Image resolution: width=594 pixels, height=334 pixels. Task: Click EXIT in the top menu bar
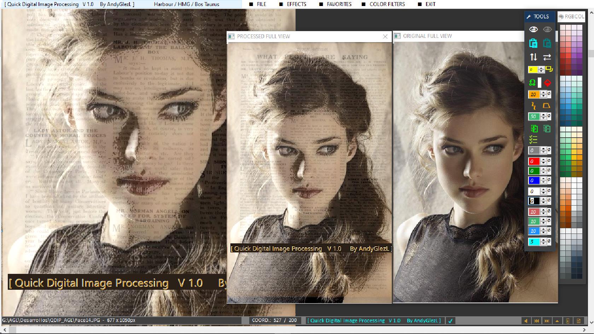point(430,4)
